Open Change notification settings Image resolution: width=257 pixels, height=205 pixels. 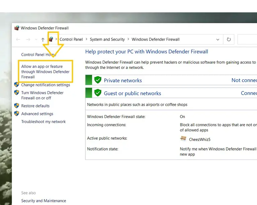coord(46,85)
